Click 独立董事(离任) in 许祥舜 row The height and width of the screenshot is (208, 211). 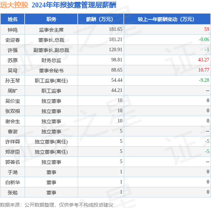click(51, 142)
